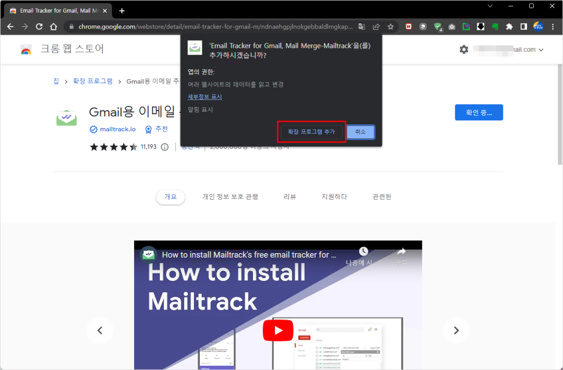Bookmark this page with the star
Screen dimensions: 563x370
click(390, 27)
